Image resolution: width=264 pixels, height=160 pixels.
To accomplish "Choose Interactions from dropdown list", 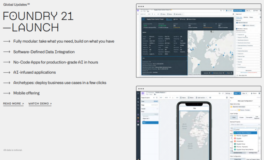I will 245,141.
